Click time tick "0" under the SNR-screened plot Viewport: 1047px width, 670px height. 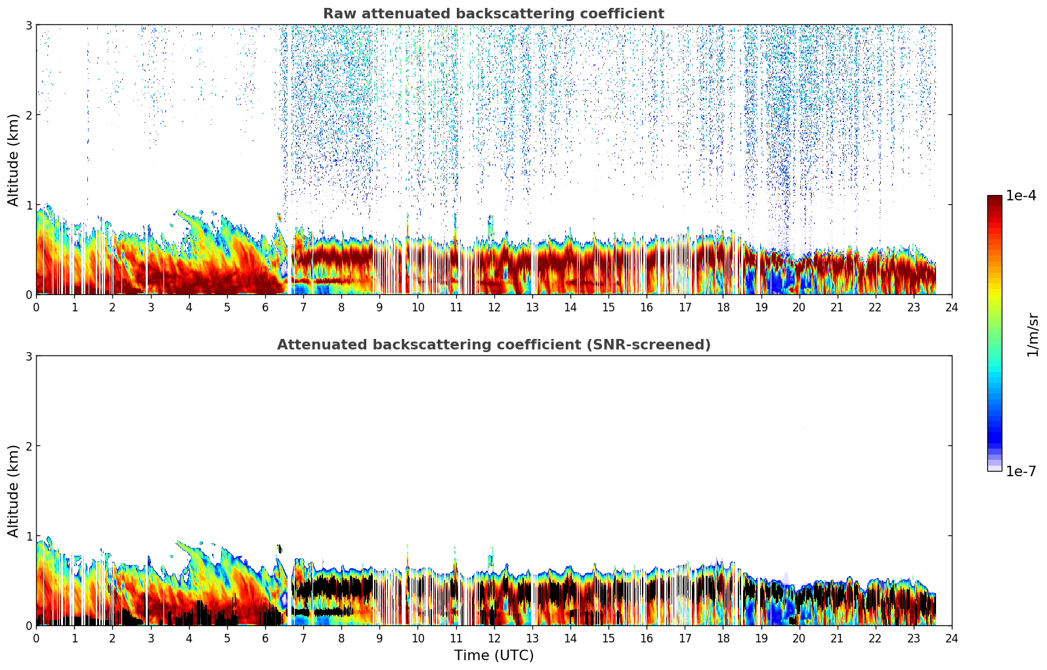pyautogui.click(x=36, y=638)
